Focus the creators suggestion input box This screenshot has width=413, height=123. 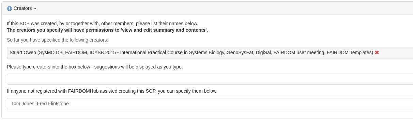[x=210, y=79]
